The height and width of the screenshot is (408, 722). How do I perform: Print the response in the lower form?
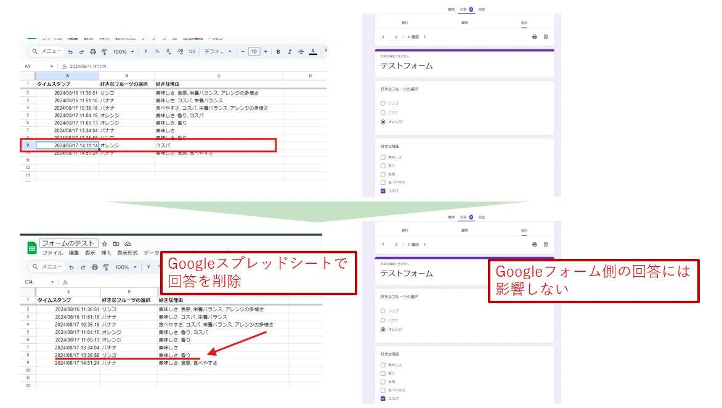[535, 245]
